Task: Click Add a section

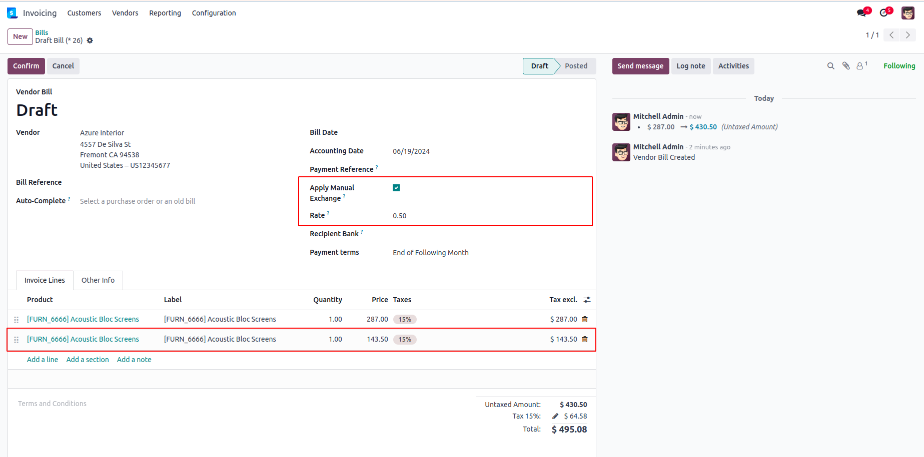Action: (x=88, y=360)
